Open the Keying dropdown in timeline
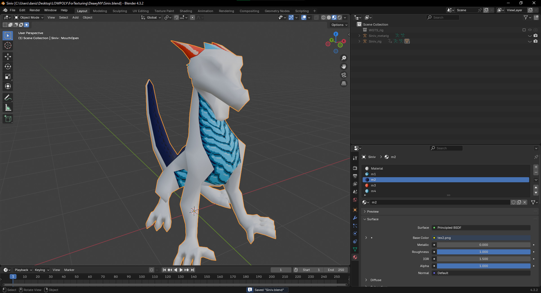Viewport: 541px width, 293px height. coord(42,270)
